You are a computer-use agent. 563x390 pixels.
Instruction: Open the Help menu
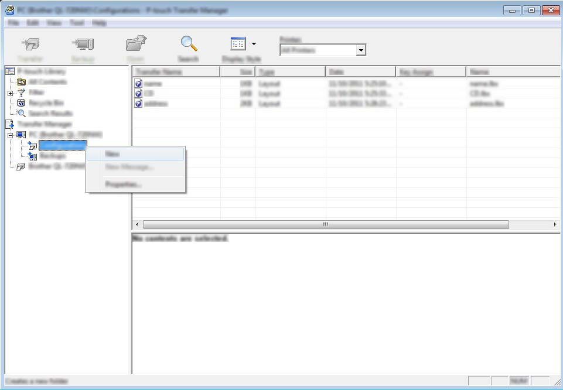[99, 23]
